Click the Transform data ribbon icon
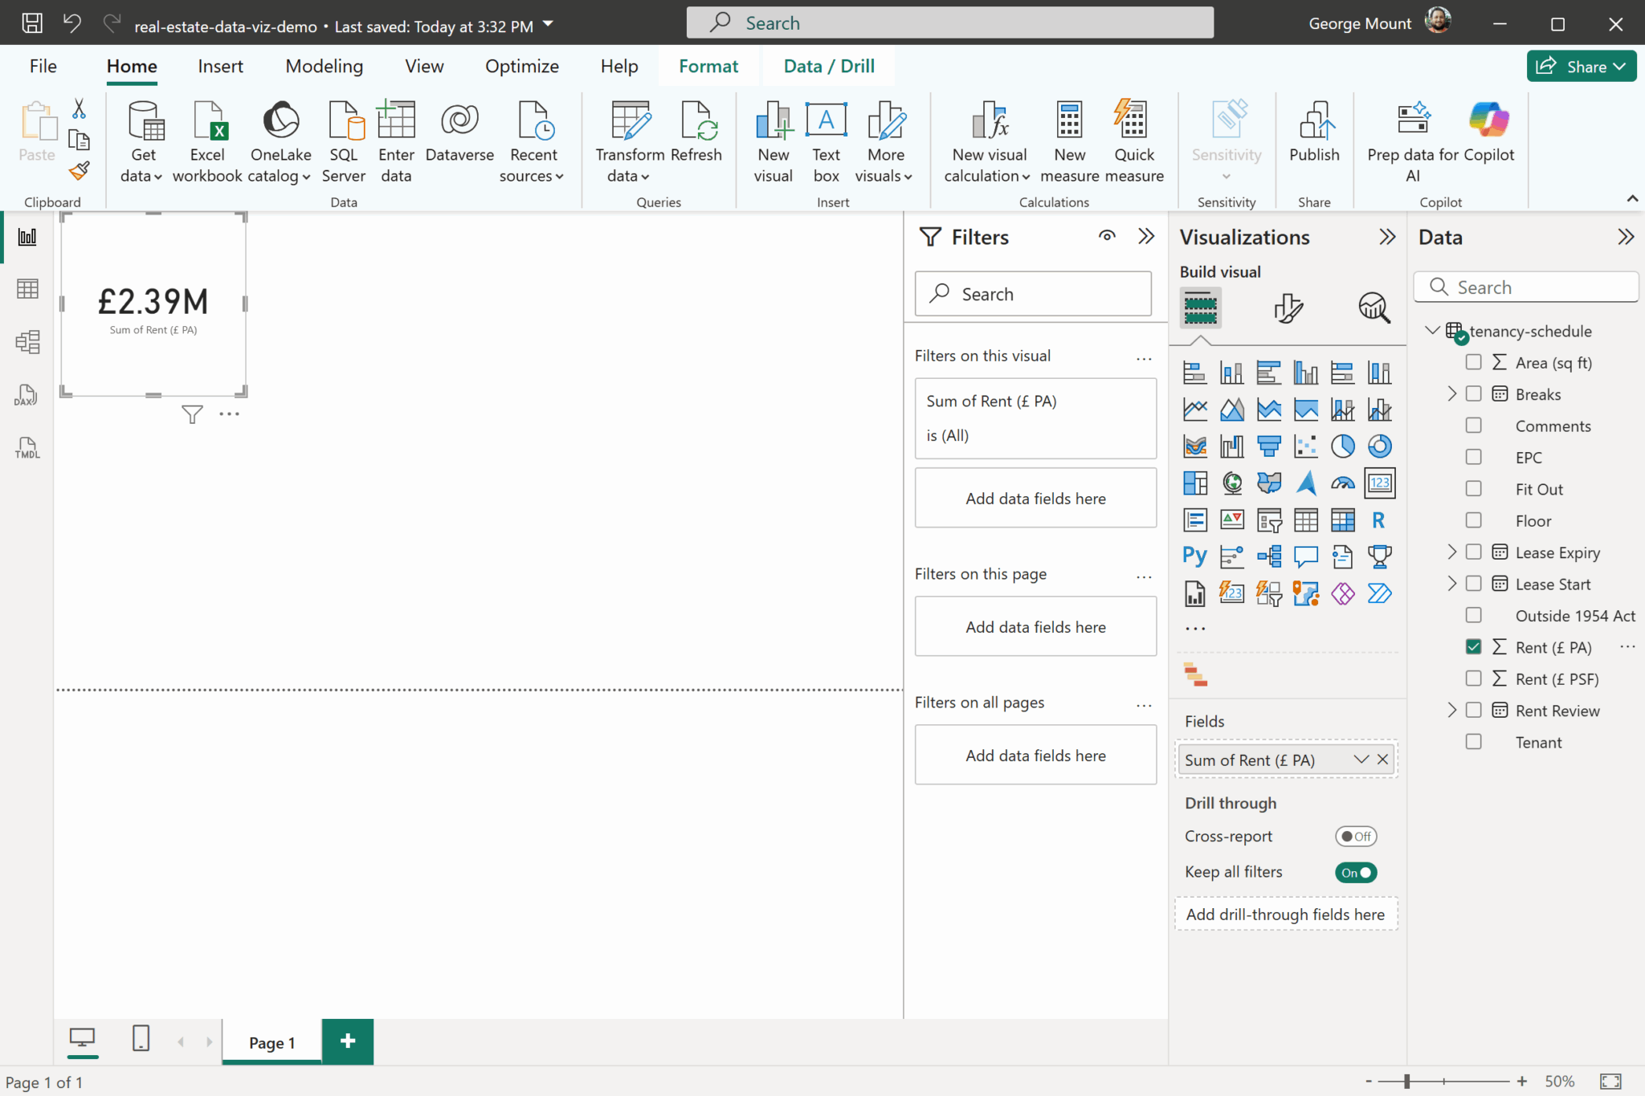Image resolution: width=1645 pixels, height=1096 pixels. [x=630, y=141]
